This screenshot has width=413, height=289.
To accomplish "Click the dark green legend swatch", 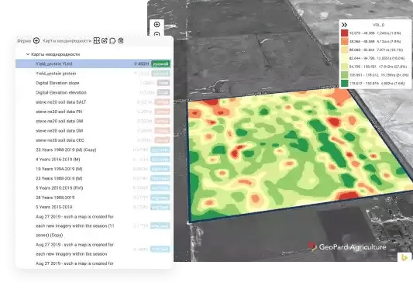I will (344, 83).
